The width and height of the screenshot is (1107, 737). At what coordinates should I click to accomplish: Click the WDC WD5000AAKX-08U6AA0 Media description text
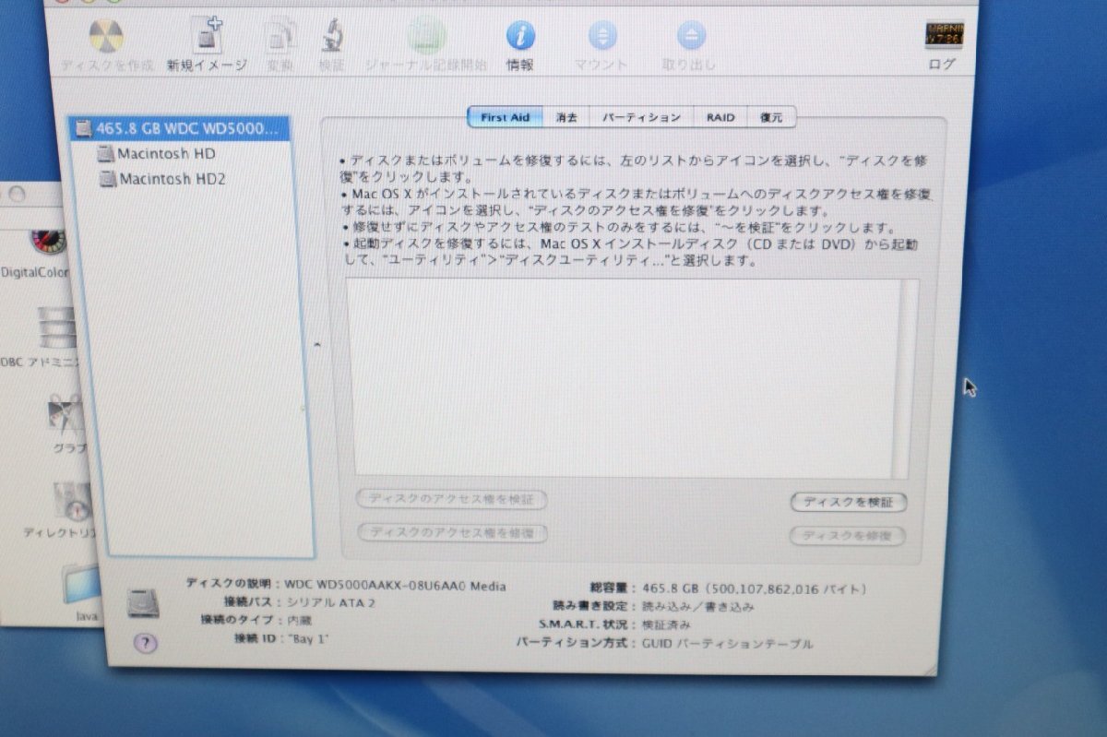396,586
